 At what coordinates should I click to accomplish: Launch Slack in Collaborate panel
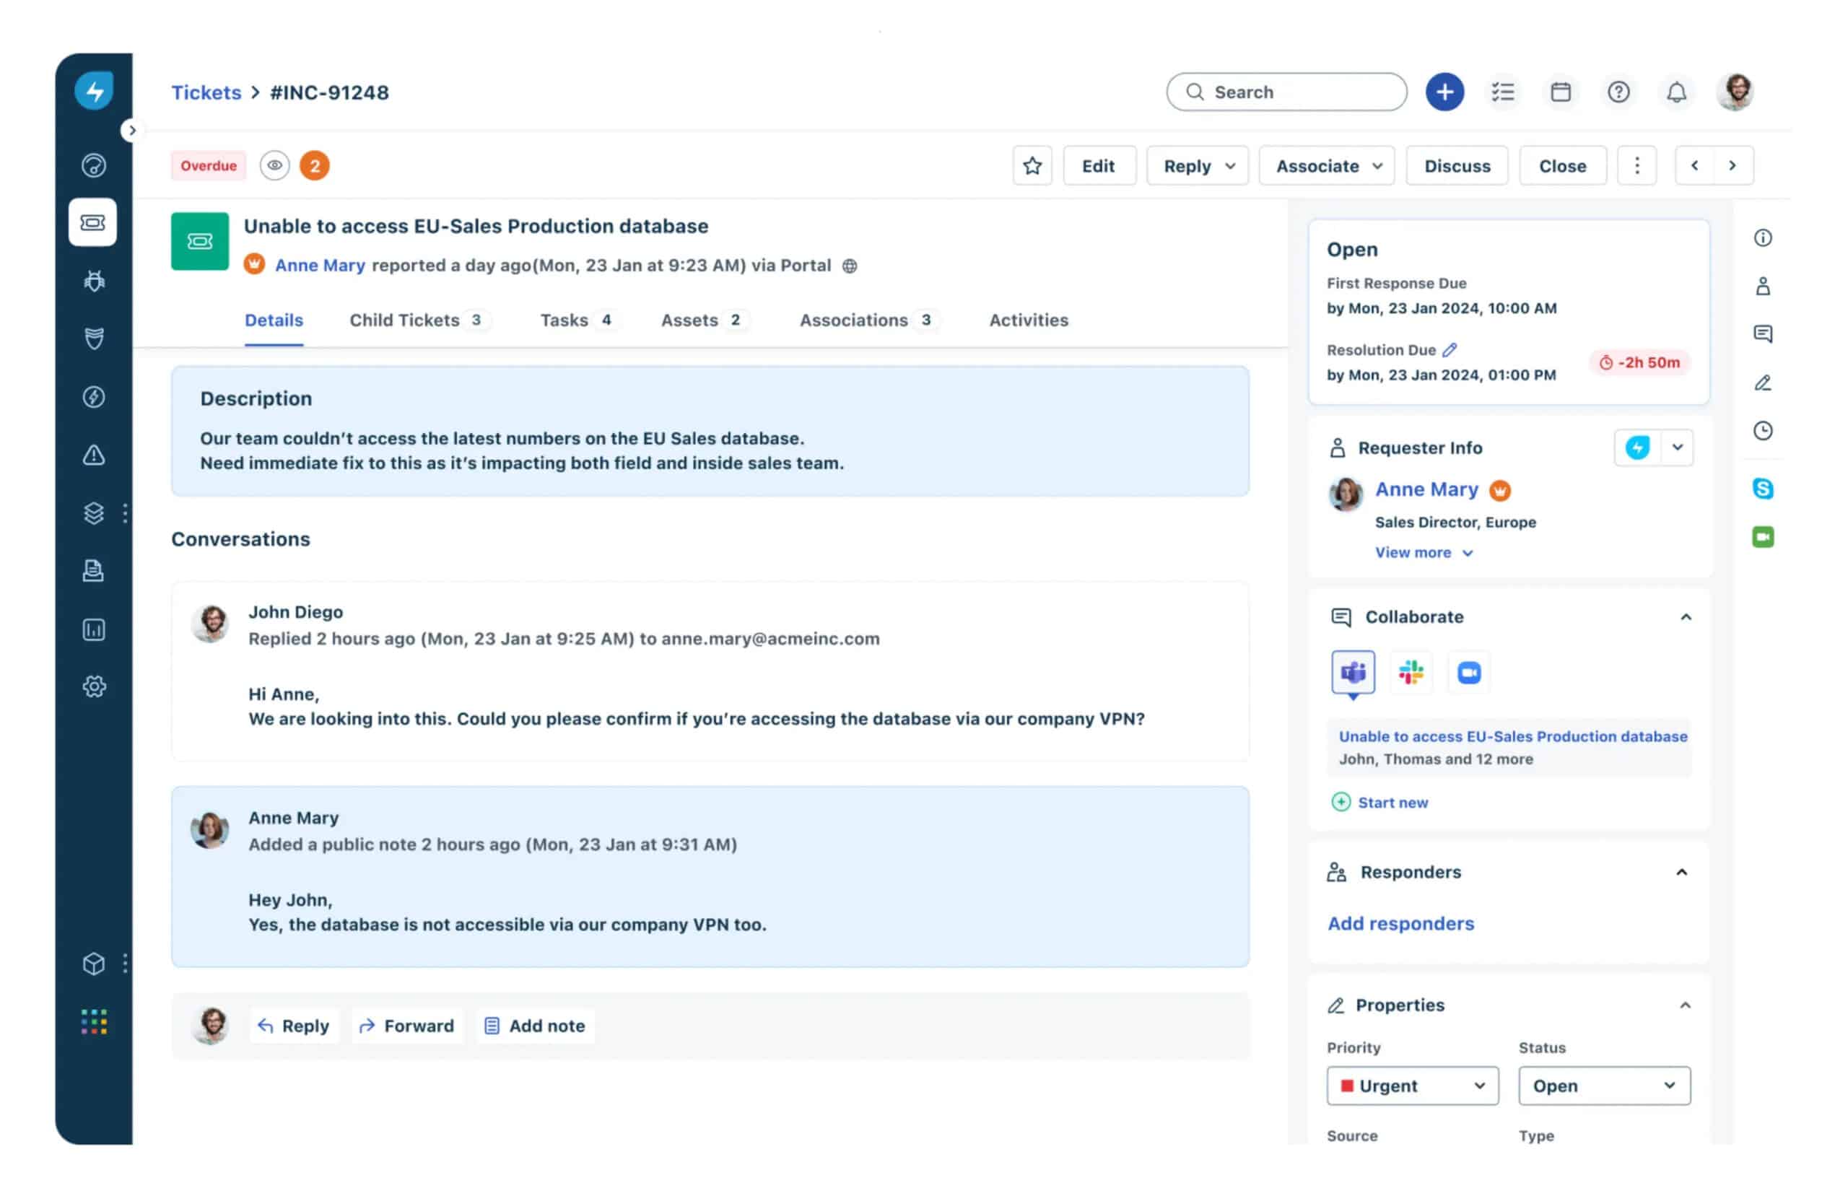pos(1411,673)
